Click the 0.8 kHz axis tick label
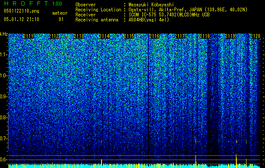The image size is (265, 168). (x=4, y=118)
